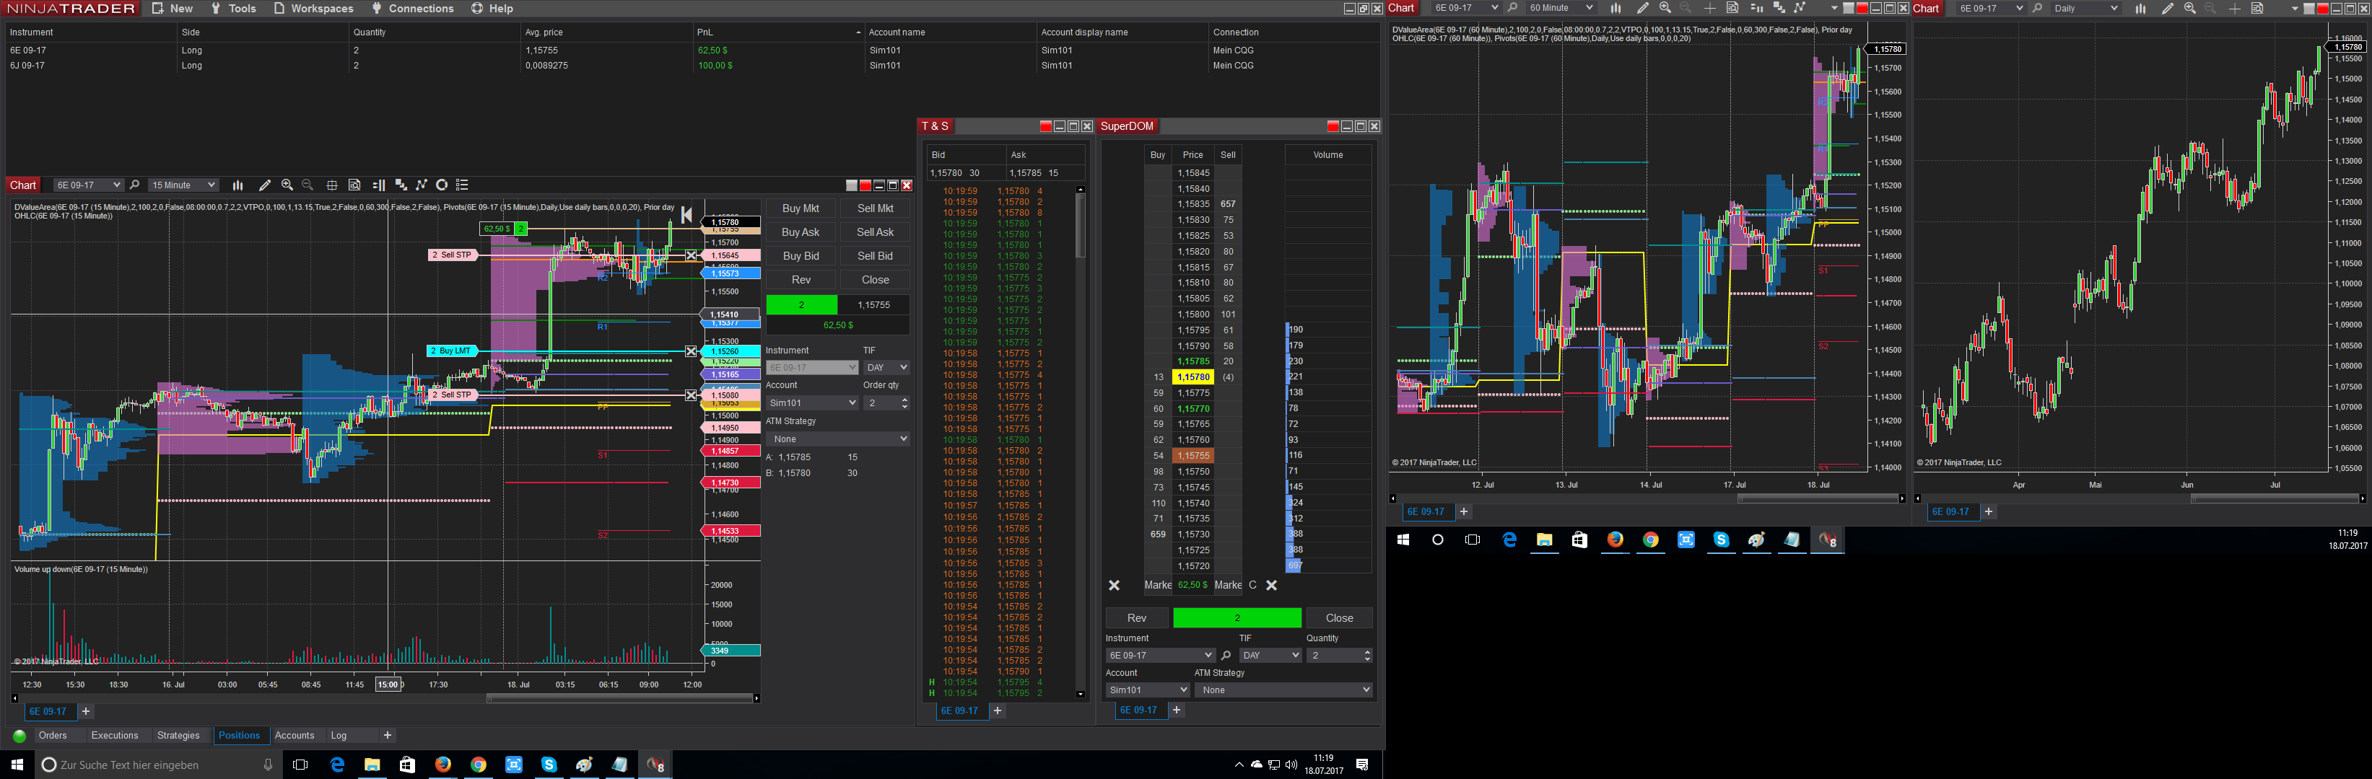Open Firefox from the left taskbar
2372x779 pixels.
point(443,765)
